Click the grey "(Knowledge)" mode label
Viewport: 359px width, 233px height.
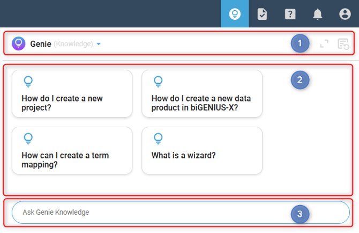click(x=73, y=44)
